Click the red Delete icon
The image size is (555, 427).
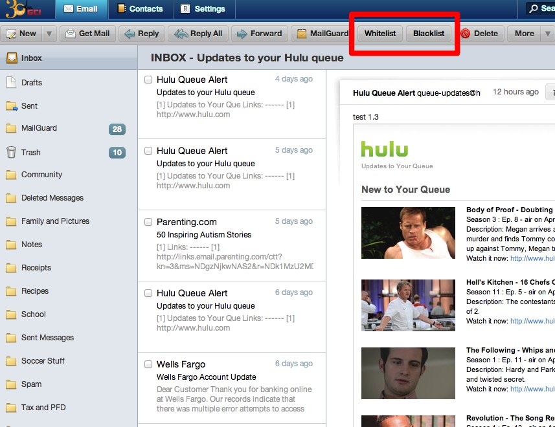click(466, 34)
